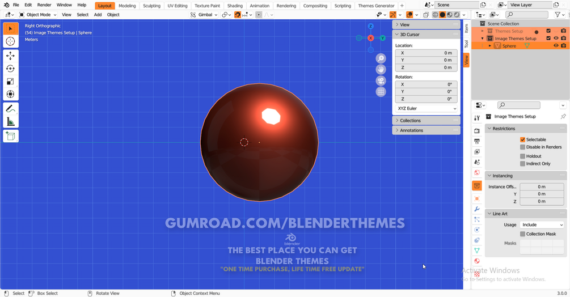Hide the Sphere object in viewport

(556, 46)
